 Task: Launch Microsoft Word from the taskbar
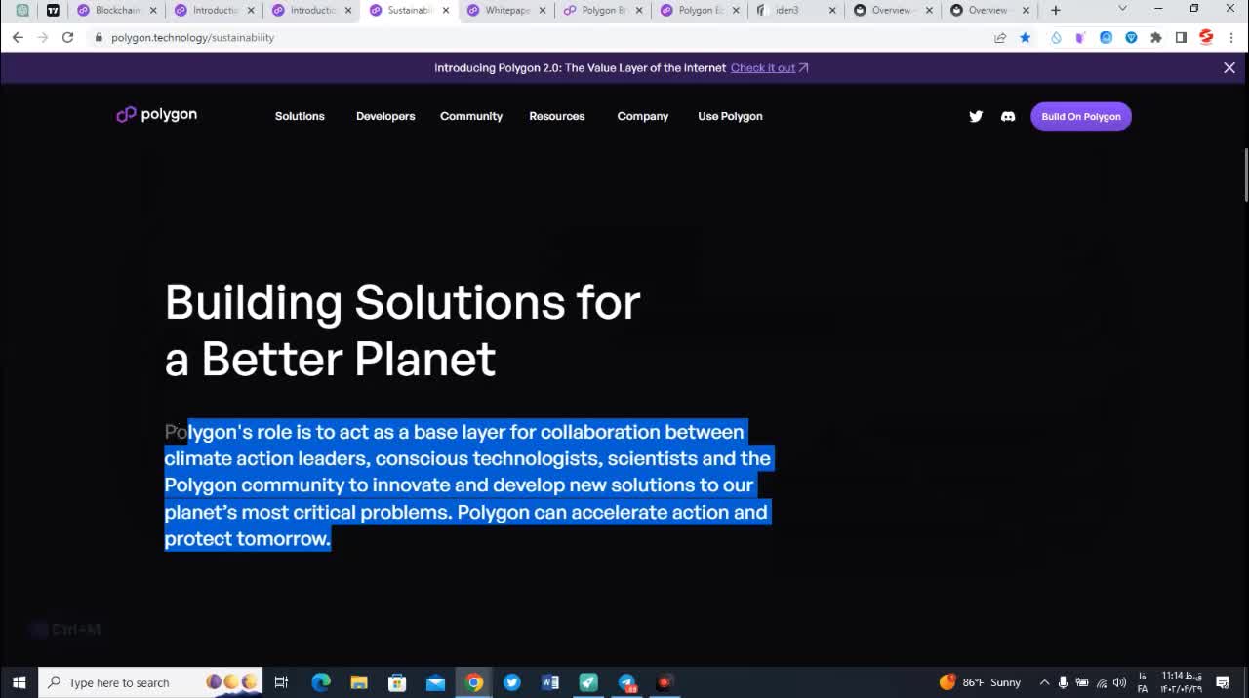549,682
